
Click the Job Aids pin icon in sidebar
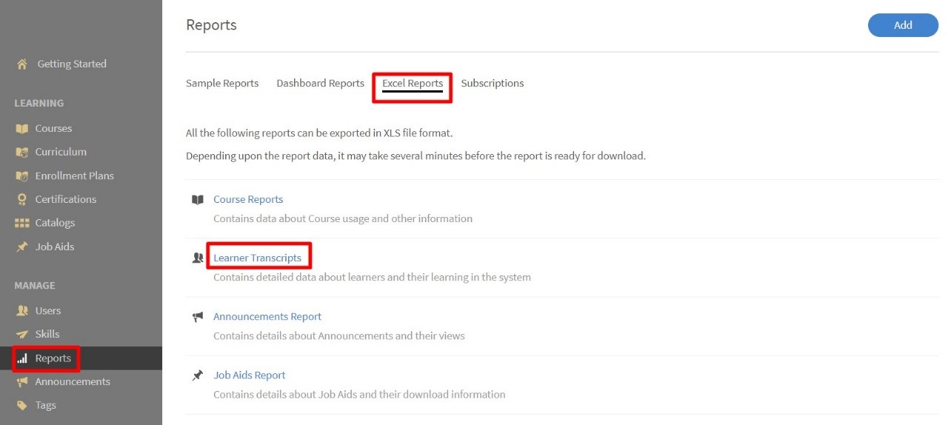point(22,247)
